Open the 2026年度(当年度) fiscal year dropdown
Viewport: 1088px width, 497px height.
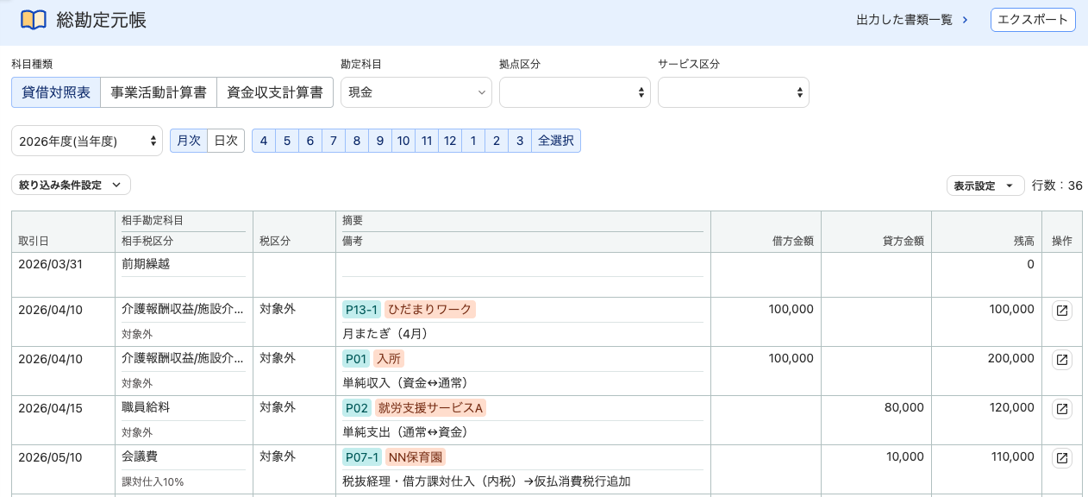point(87,141)
